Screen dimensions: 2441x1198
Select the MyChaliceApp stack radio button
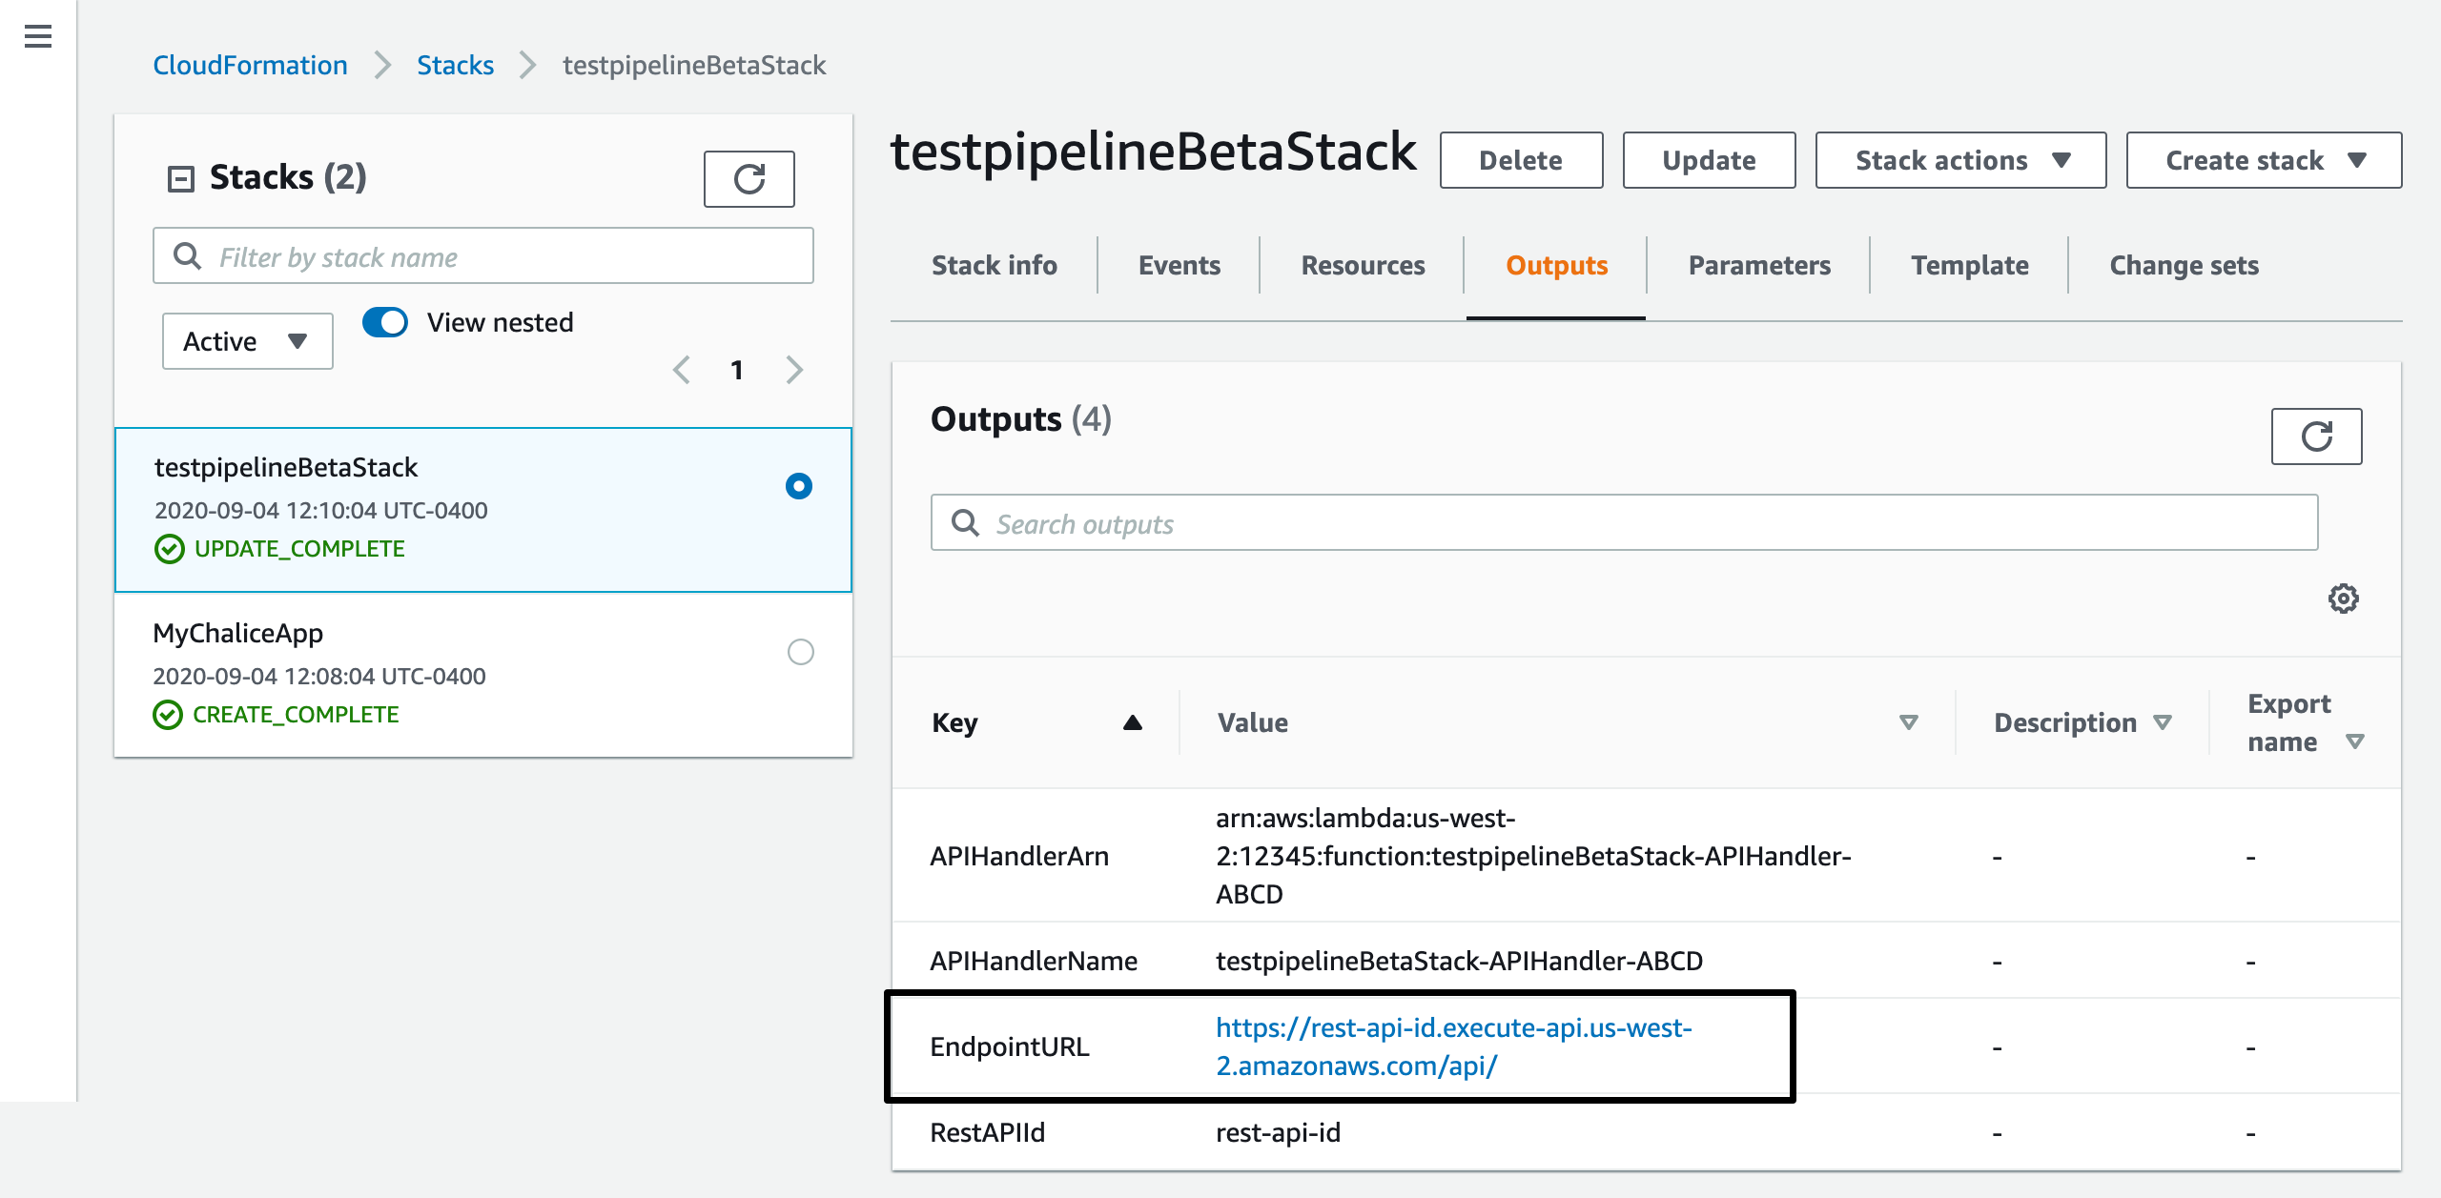pos(800,652)
